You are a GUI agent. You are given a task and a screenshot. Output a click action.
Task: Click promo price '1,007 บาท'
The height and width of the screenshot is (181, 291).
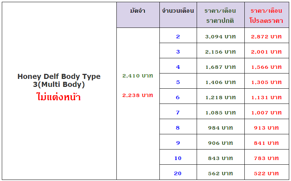pos(266,113)
